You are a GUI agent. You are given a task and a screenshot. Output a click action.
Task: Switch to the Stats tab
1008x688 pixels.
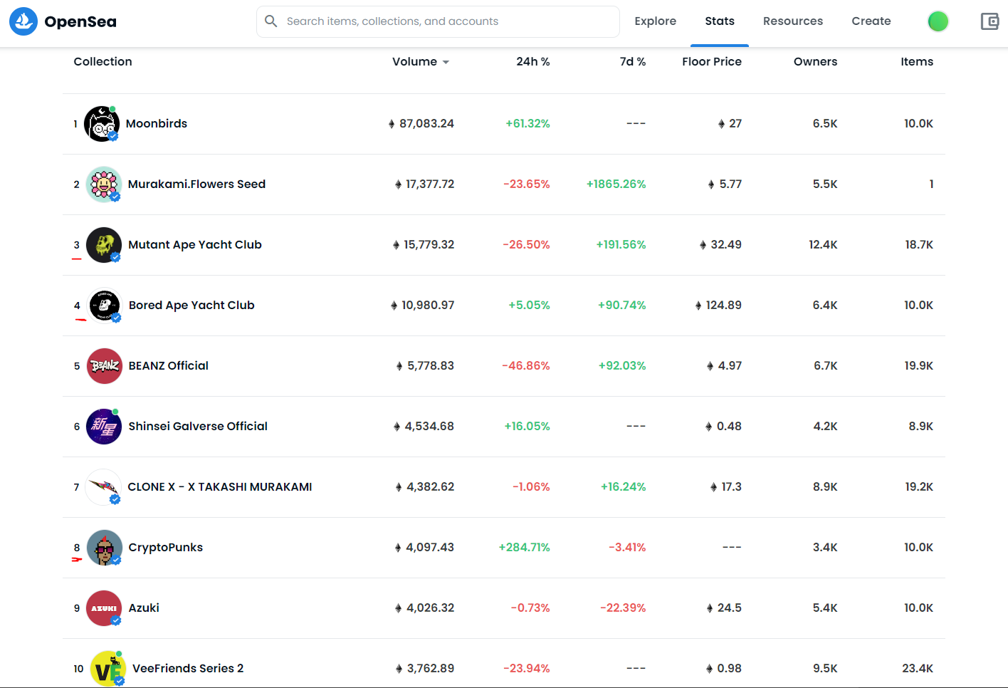click(x=720, y=21)
